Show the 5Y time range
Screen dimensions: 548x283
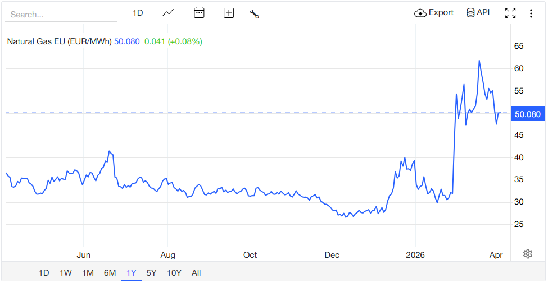pos(152,273)
